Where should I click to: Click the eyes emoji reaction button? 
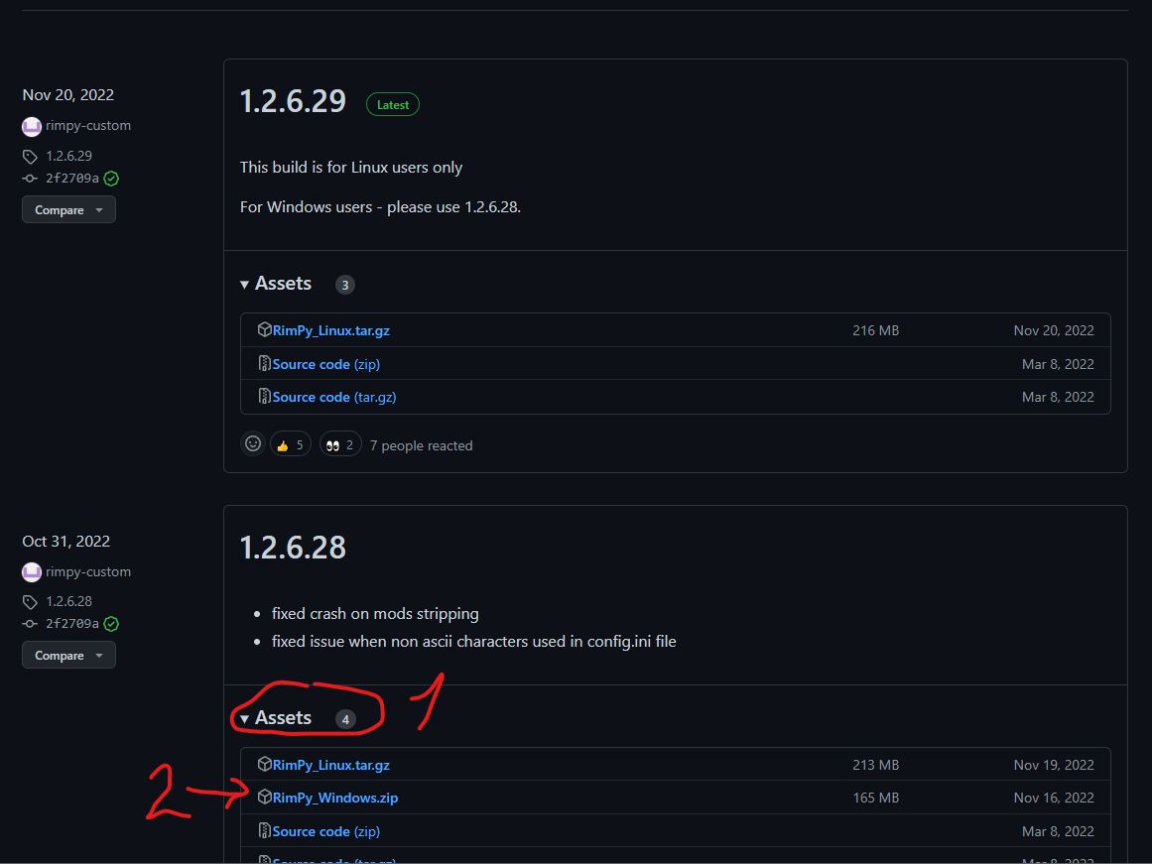[x=340, y=444]
